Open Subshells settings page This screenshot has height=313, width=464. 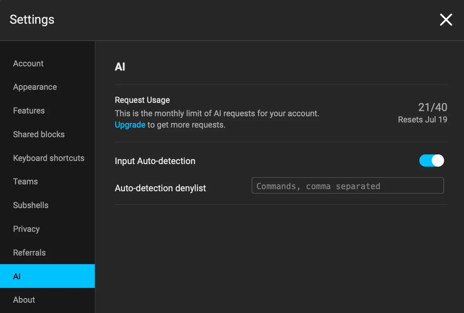pyautogui.click(x=47, y=205)
